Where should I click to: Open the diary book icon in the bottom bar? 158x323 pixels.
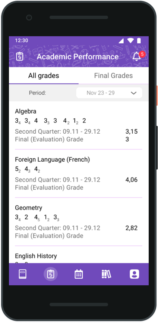coord(23,274)
